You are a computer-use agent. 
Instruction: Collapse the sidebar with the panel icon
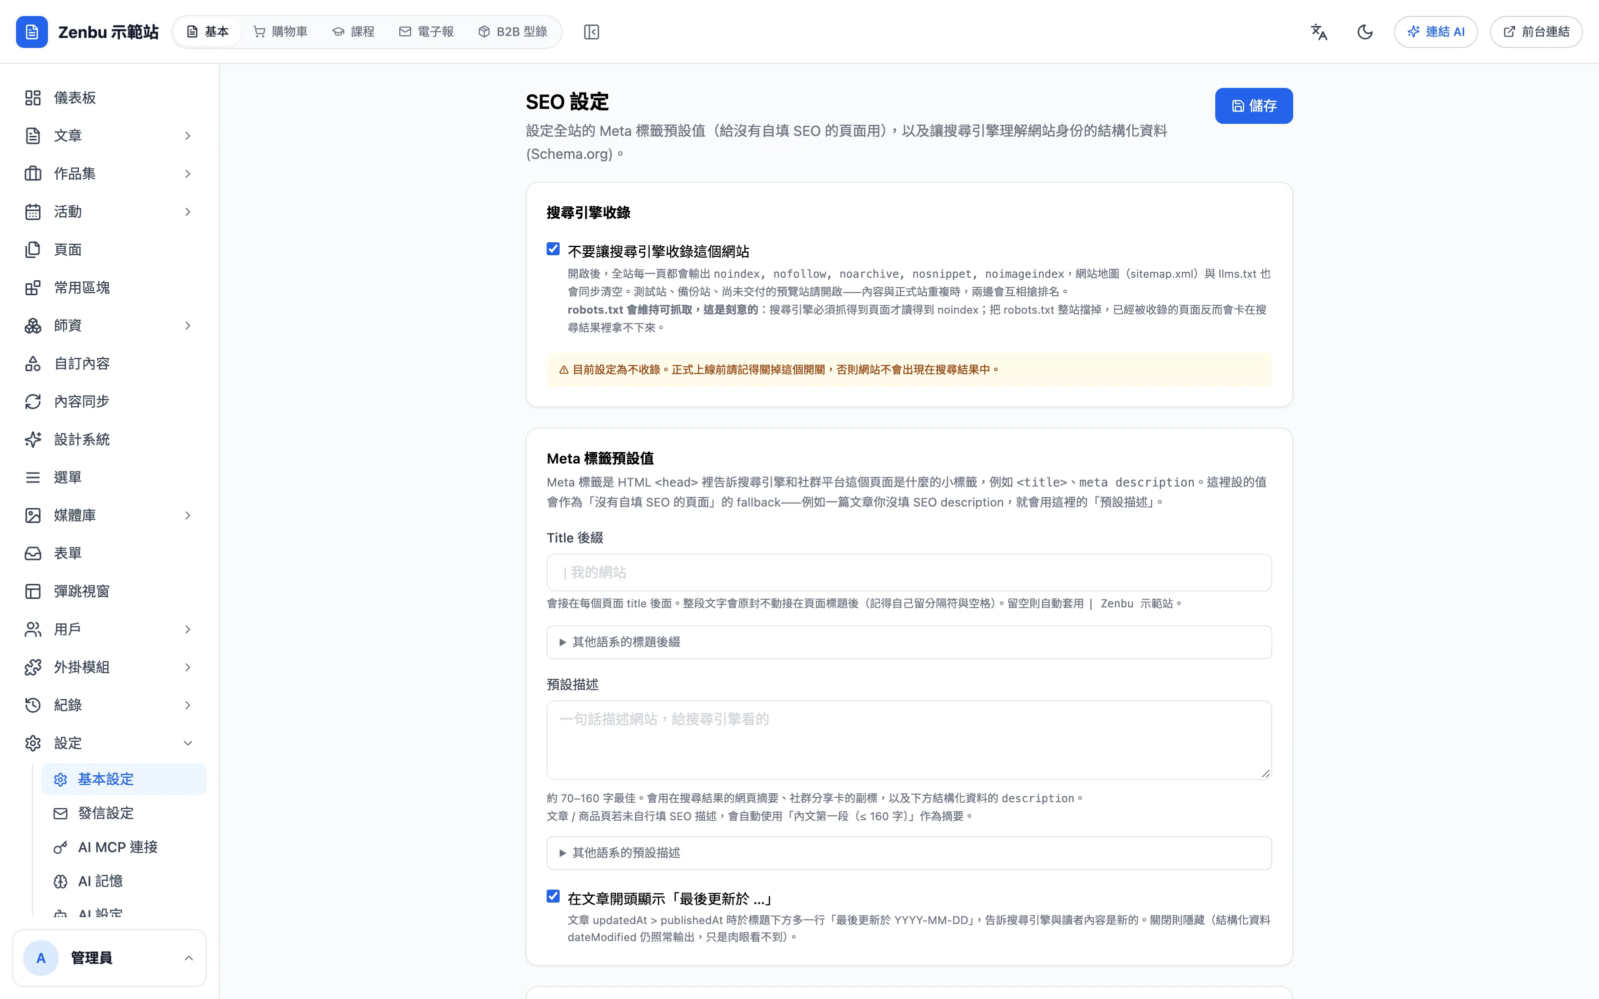coord(591,31)
